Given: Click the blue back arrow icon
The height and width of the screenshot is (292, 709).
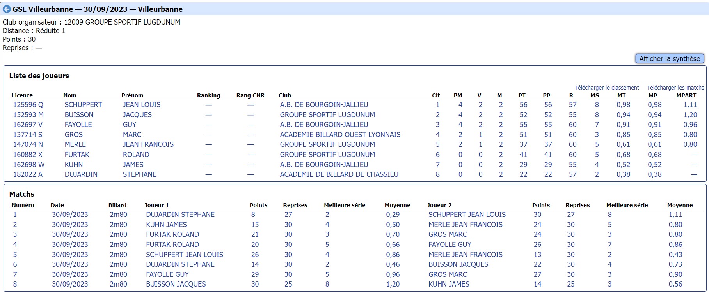Looking at the screenshot, I should tap(7, 9).
